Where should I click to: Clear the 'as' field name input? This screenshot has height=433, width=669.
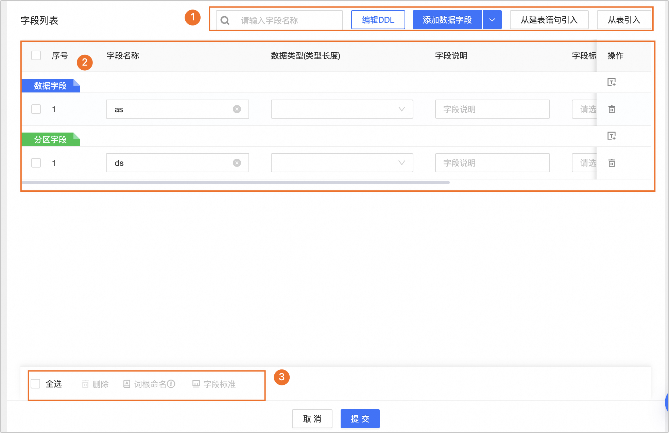click(x=237, y=109)
